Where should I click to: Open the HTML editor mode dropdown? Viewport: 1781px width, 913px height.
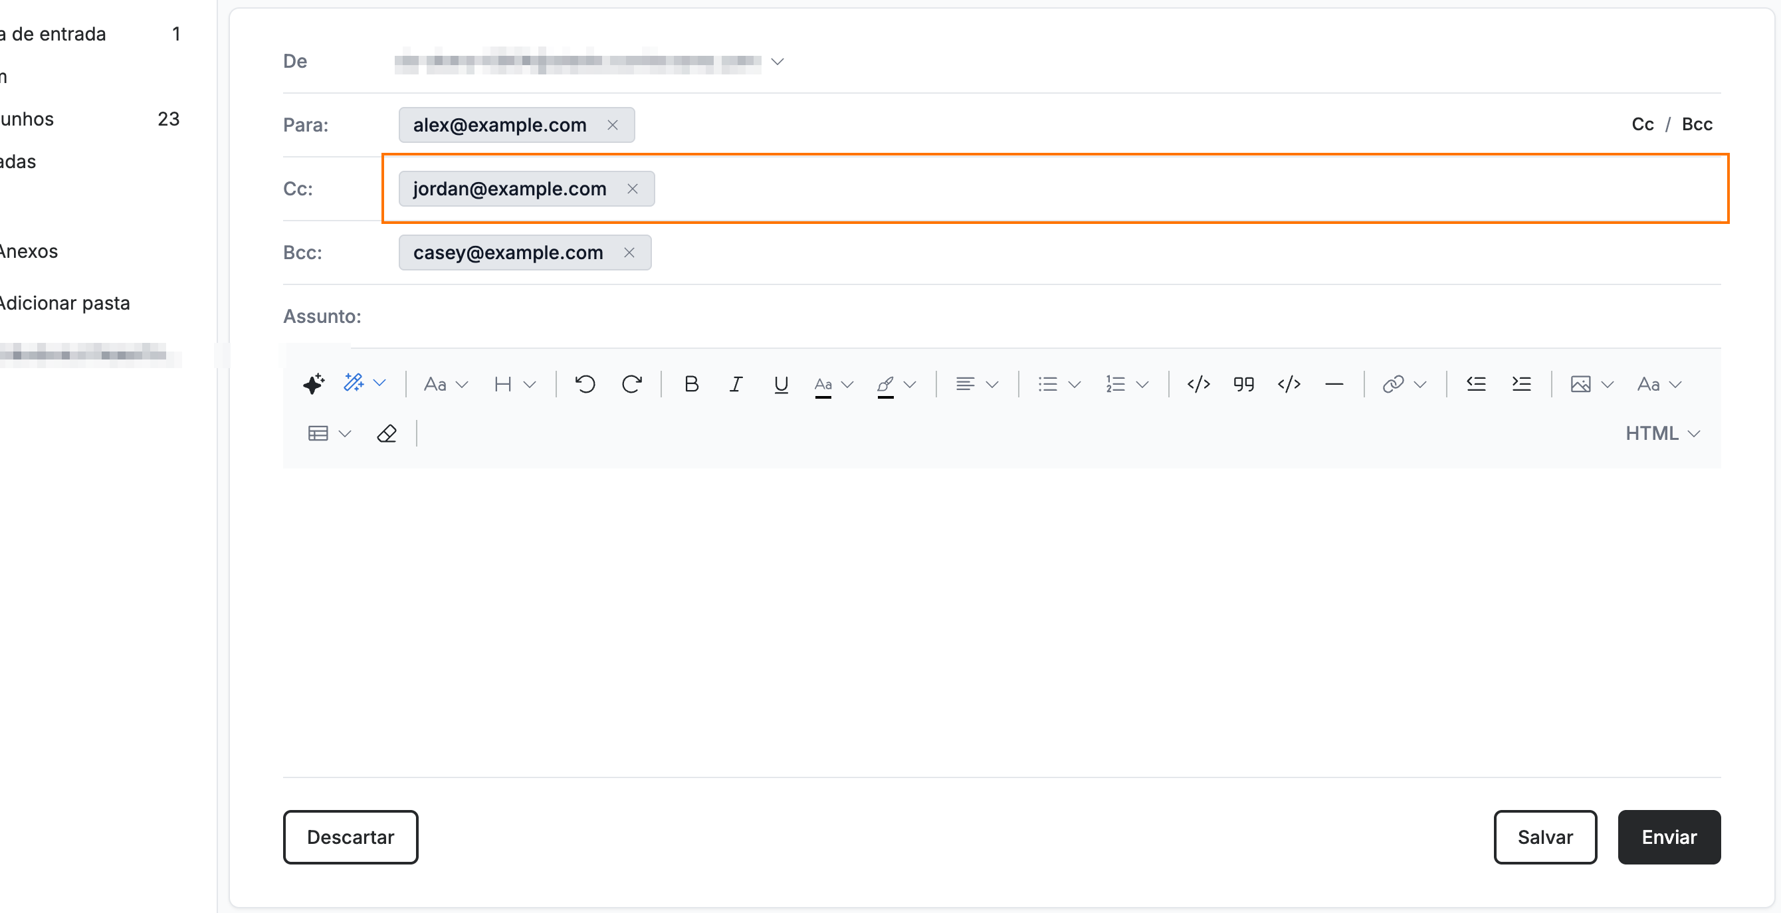1663,433
